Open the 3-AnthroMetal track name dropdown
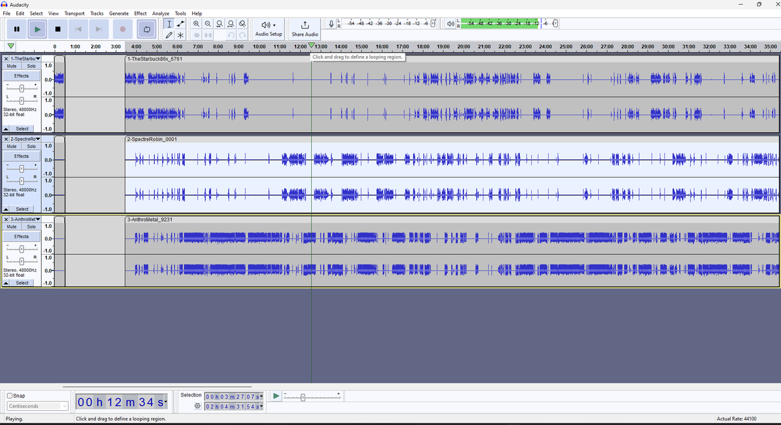Screen dimensions: 781x425 [26, 220]
